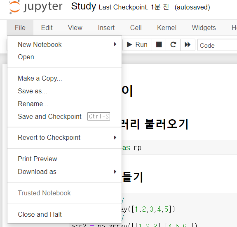This screenshot has height=227, width=237.
Task: Choose Download as menu entry
Action: (x=65, y=171)
